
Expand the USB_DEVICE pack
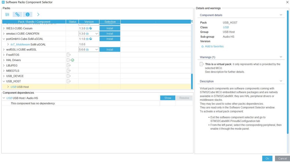coord(4,76)
